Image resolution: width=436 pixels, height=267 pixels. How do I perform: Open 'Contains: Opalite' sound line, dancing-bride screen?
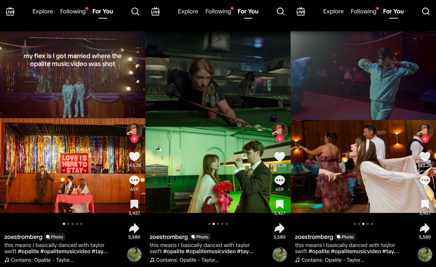coord(330,260)
